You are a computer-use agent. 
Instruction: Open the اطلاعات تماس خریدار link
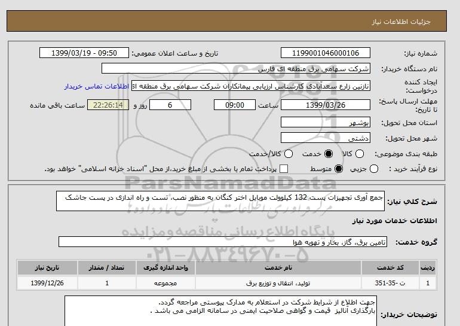click(97, 87)
